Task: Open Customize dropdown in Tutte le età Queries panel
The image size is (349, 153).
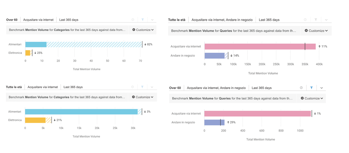Action: [x=316, y=31]
